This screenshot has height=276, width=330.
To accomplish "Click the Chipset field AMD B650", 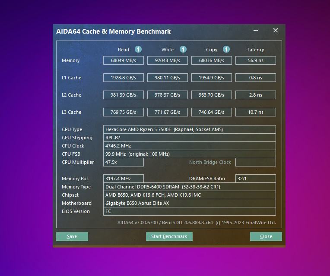I will pos(190,195).
